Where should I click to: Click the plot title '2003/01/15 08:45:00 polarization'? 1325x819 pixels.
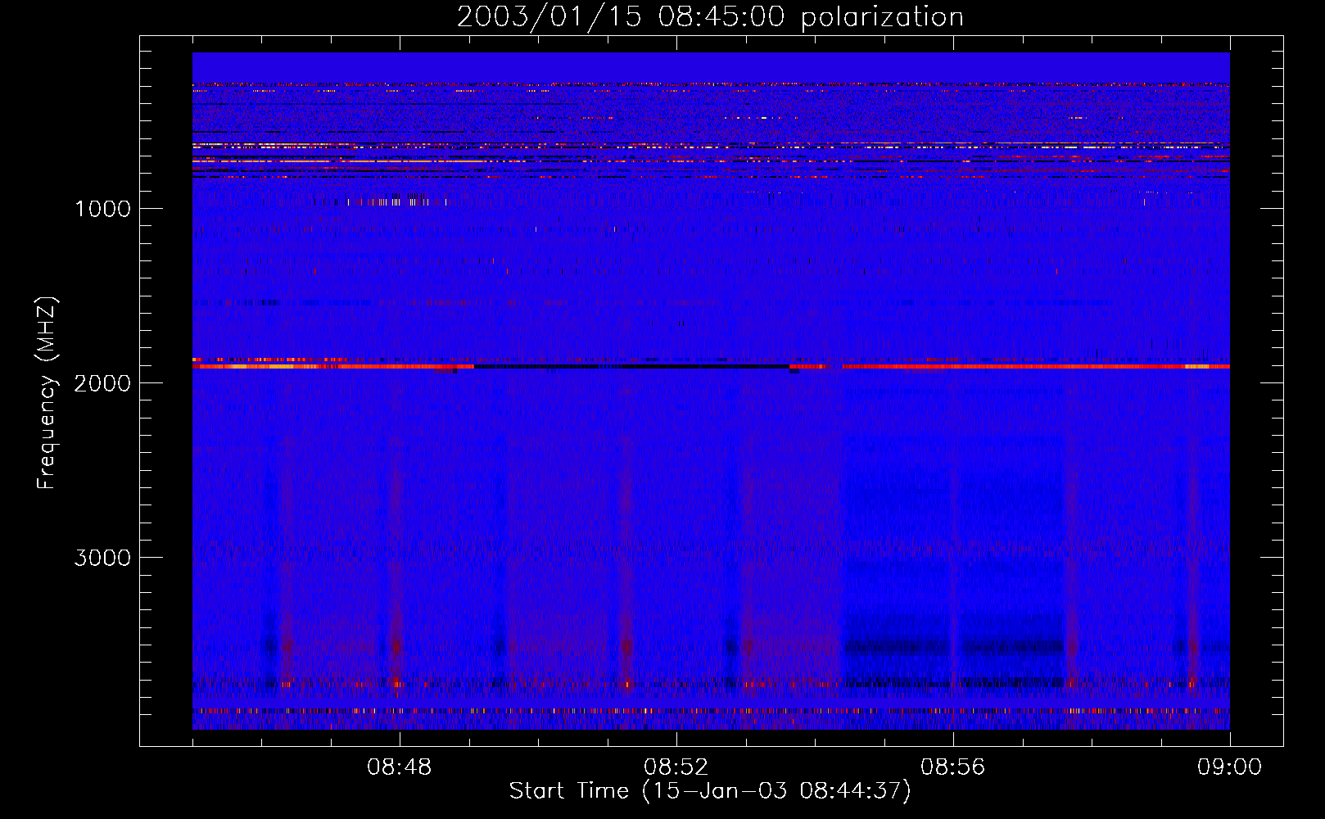(x=710, y=16)
